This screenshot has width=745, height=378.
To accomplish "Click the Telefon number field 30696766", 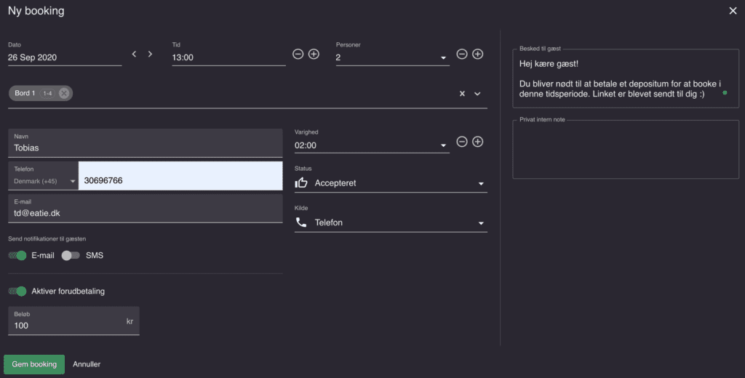I will click(180, 176).
